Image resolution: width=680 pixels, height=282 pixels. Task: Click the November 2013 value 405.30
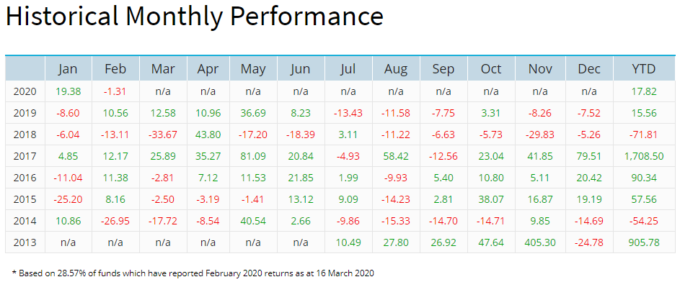point(540,242)
